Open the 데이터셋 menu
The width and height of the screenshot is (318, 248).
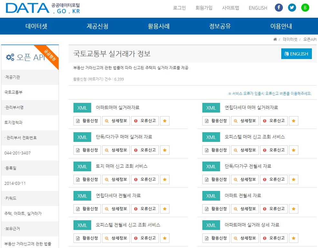(x=36, y=26)
